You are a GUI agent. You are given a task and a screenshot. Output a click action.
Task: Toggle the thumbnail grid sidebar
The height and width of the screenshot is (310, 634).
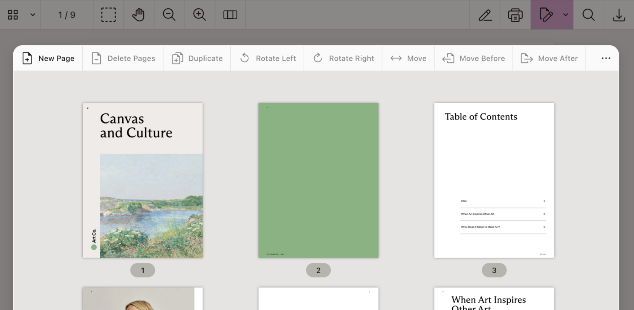[13, 15]
